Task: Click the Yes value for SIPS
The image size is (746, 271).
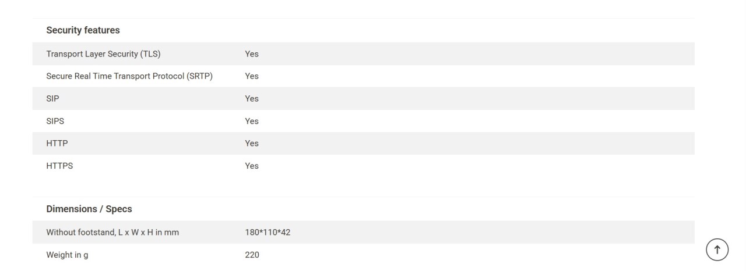Action: pos(252,121)
